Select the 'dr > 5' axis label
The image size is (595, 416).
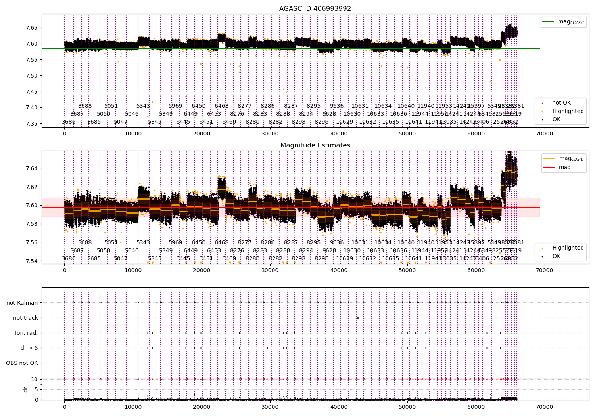coord(29,348)
